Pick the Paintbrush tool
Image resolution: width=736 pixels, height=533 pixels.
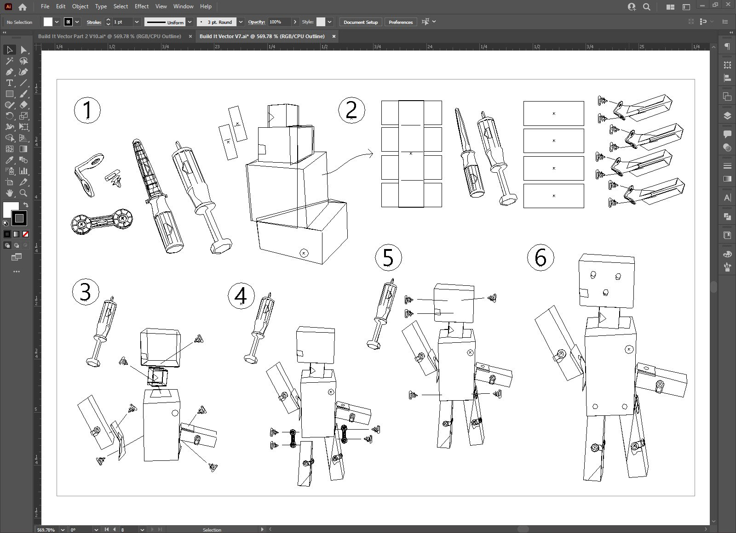coord(23,94)
